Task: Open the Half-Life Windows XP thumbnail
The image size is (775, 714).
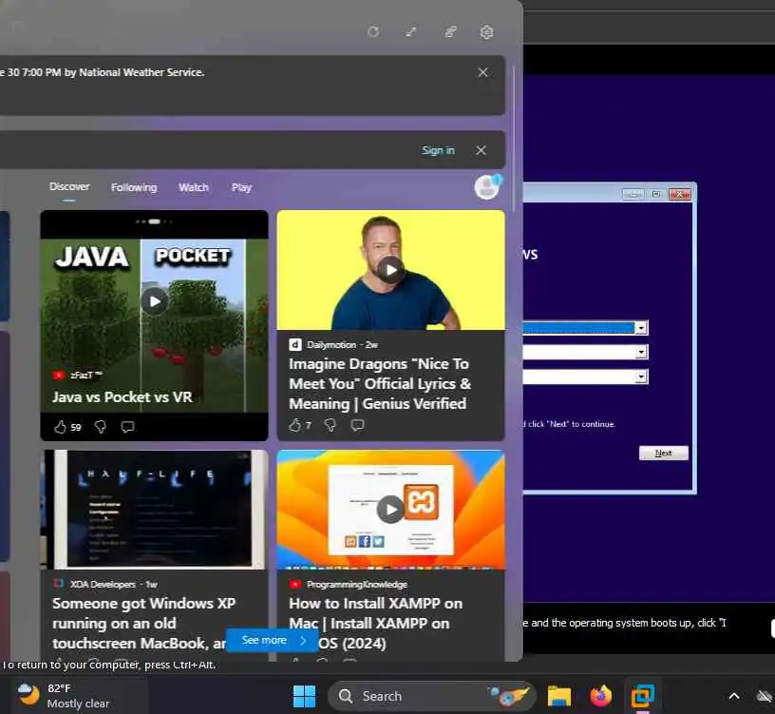Action: coord(155,510)
